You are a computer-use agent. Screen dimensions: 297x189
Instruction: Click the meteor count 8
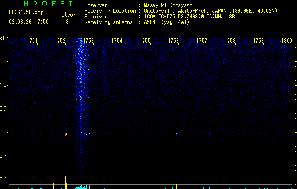tap(67, 22)
